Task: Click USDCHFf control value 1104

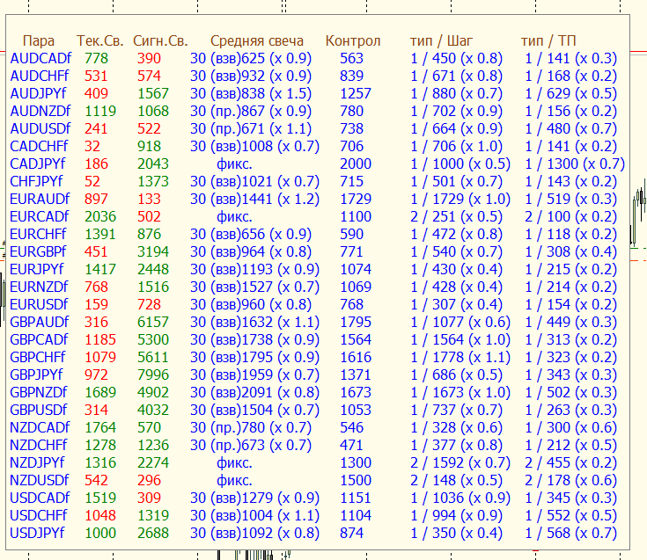Action: click(356, 515)
